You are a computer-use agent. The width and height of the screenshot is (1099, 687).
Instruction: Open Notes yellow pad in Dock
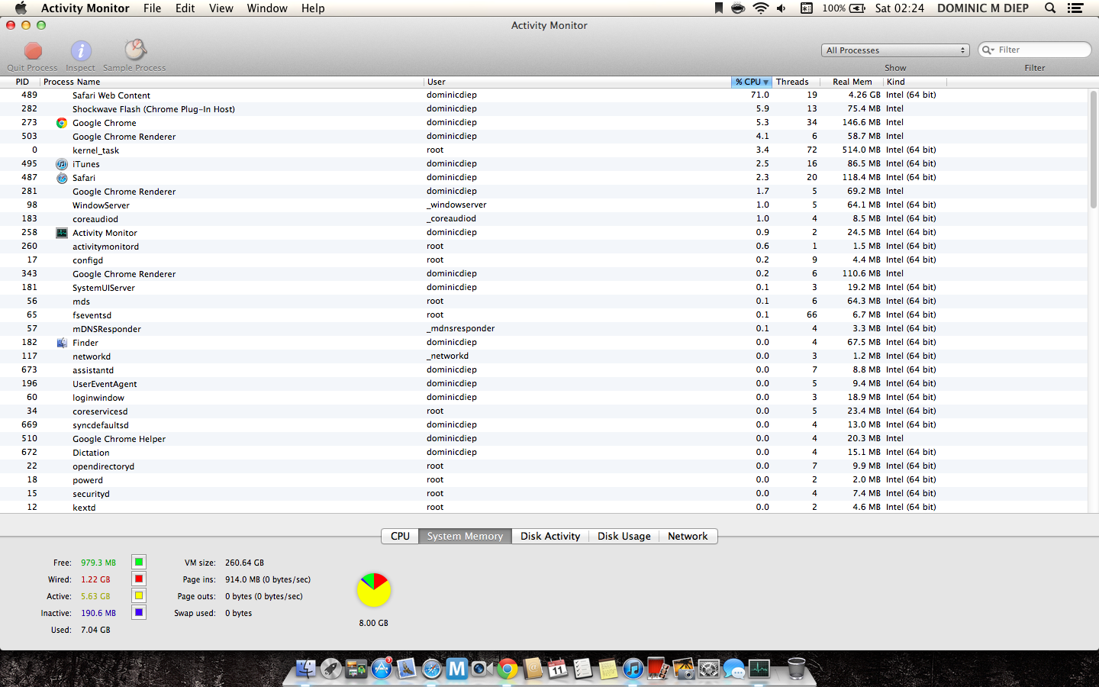[608, 669]
